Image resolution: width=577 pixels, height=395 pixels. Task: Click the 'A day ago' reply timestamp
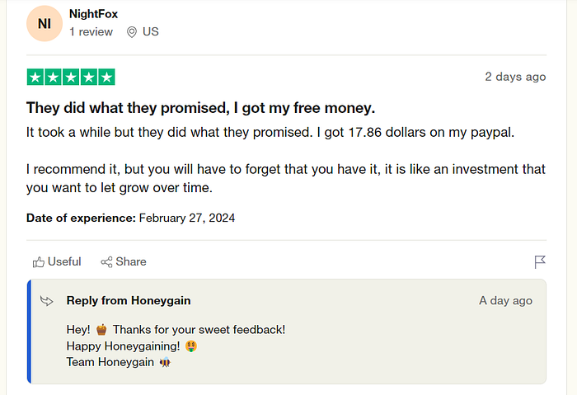(505, 301)
